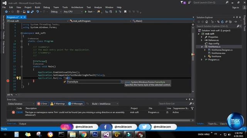
Task: Open the Tools menu
Action: (65, 7)
